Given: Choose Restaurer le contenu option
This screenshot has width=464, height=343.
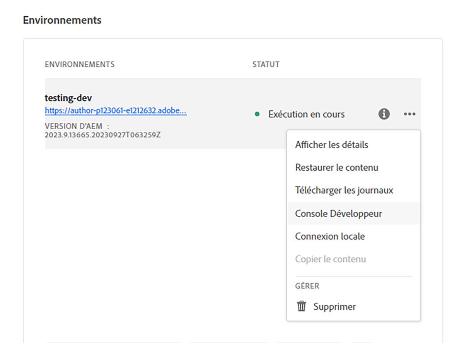Looking at the screenshot, I should pos(336,167).
